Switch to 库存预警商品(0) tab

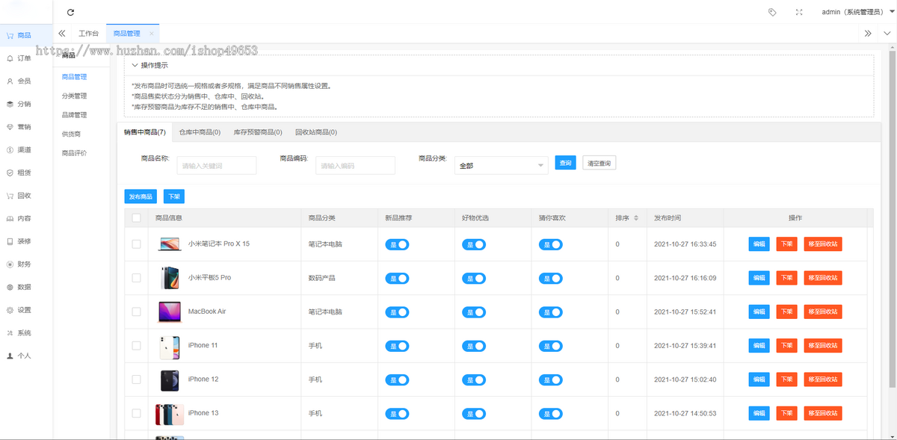258,132
